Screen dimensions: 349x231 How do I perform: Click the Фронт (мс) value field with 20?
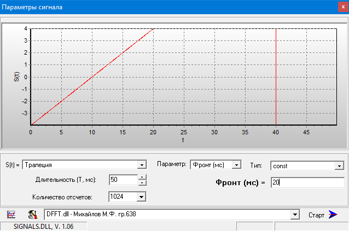point(307,182)
